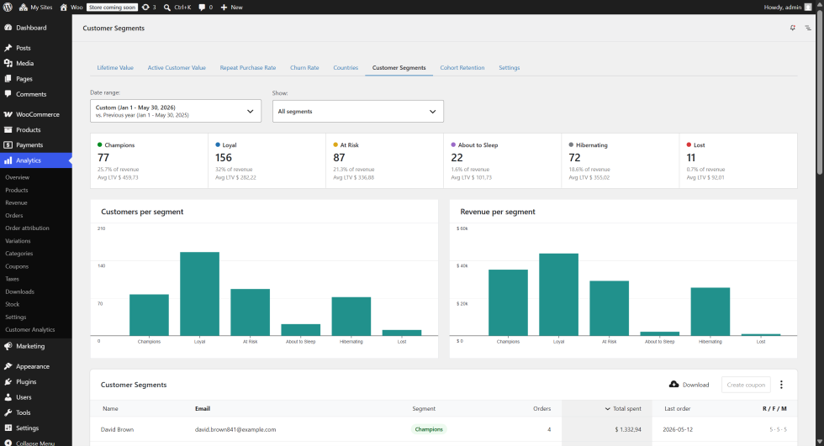Open comments bubble in admin bar
This screenshot has width=824, height=446.
(x=205, y=8)
